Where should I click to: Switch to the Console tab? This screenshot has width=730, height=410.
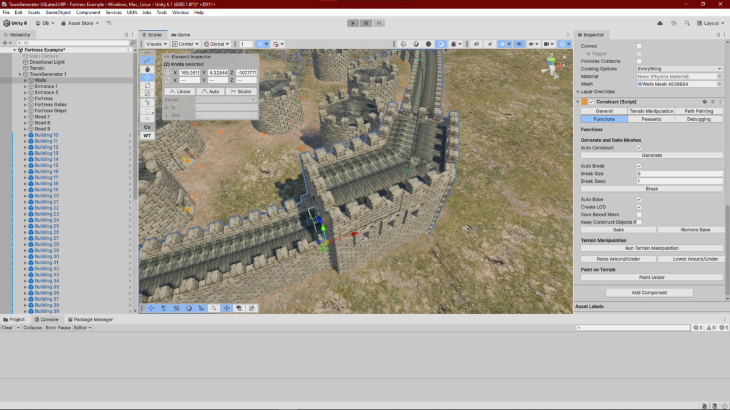click(x=46, y=319)
